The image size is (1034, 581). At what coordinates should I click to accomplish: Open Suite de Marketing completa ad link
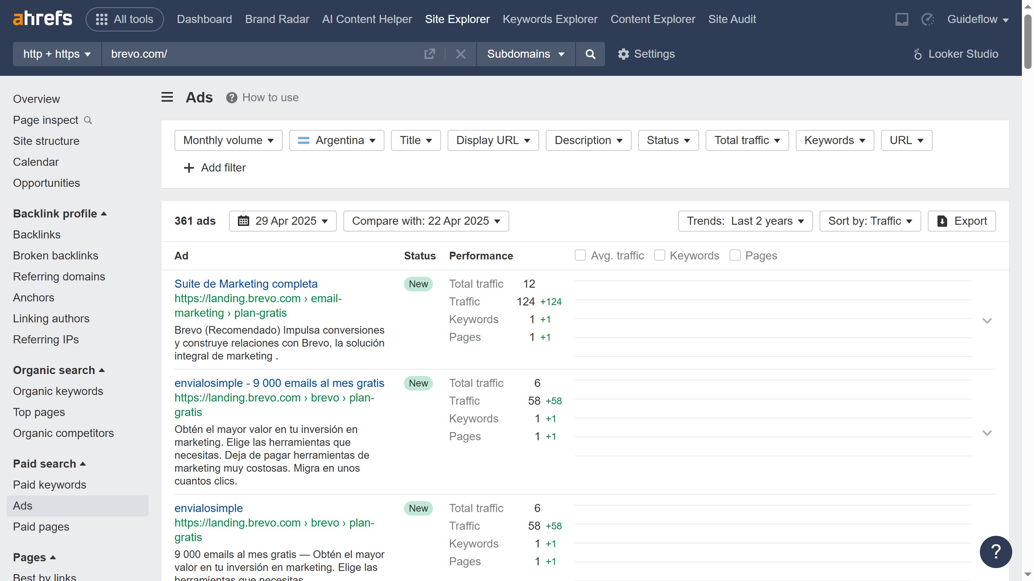coord(246,284)
